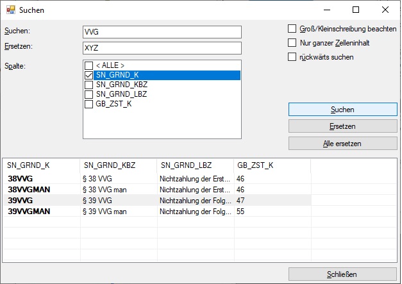Toggle Nur ganzer Zelleninhalt option

click(293, 43)
